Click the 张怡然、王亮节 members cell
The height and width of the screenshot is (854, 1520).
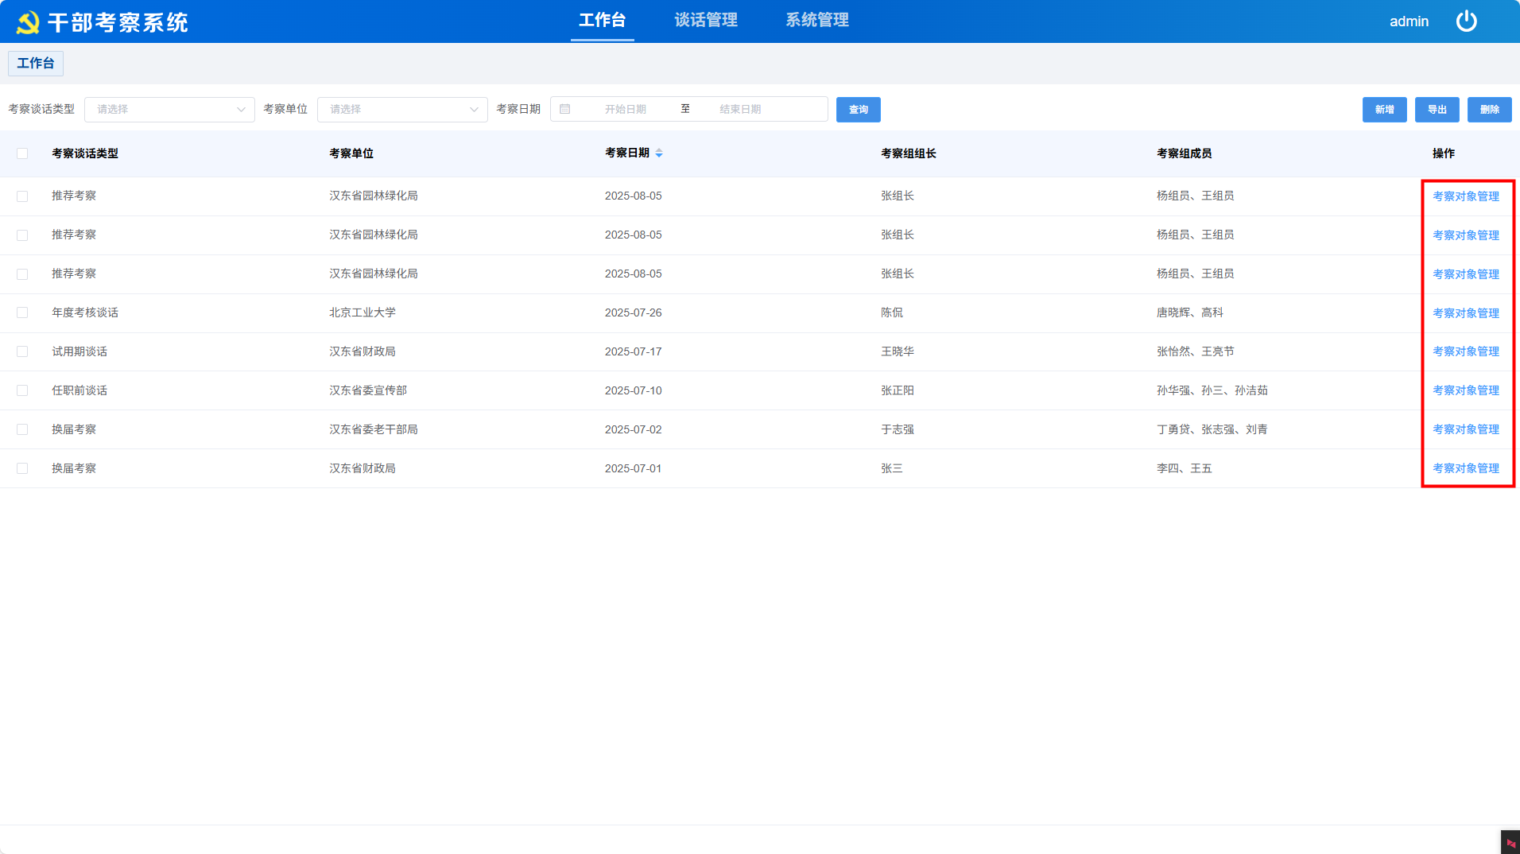pyautogui.click(x=1196, y=351)
